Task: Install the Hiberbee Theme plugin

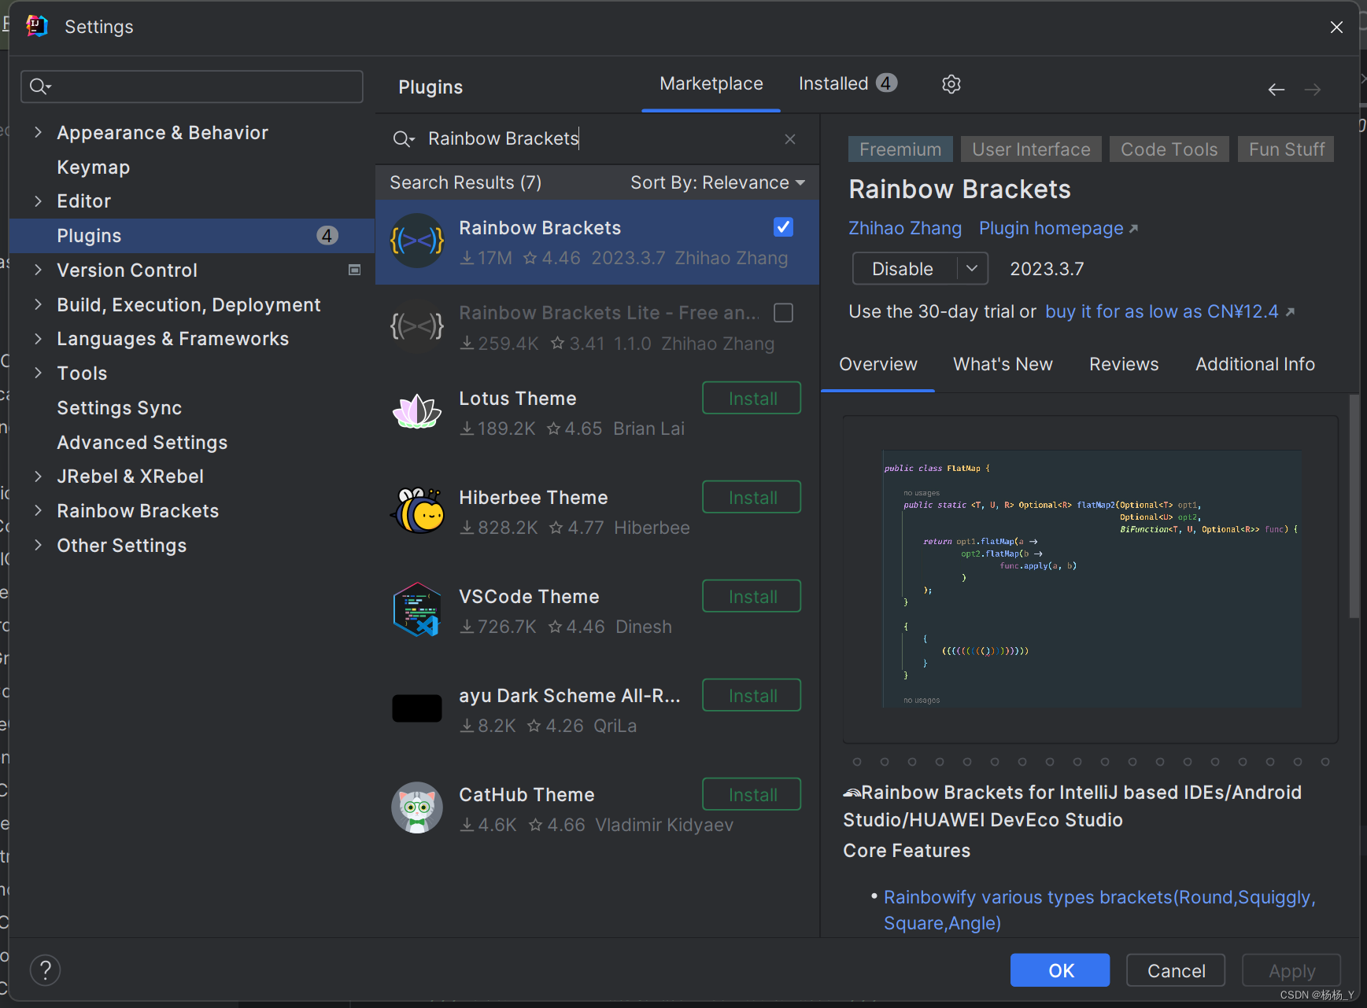Action: pos(752,497)
